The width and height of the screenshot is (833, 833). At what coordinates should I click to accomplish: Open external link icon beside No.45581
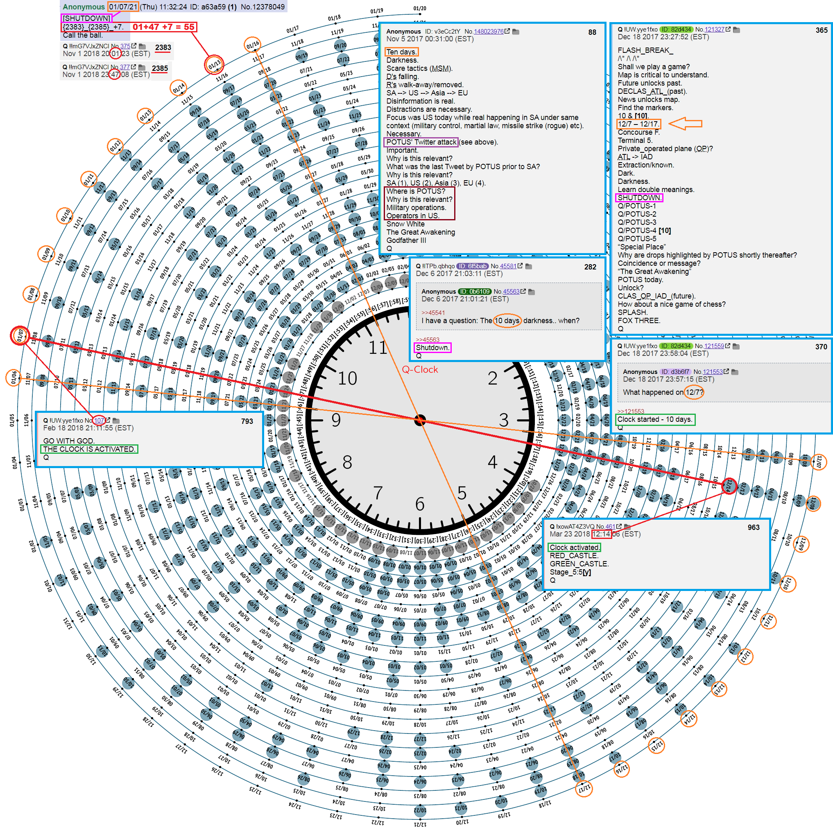pyautogui.click(x=520, y=266)
